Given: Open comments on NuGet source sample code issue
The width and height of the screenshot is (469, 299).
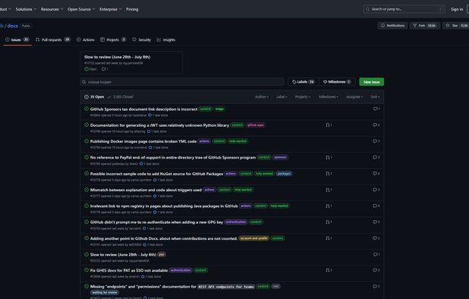Looking at the screenshot, I should (x=376, y=174).
